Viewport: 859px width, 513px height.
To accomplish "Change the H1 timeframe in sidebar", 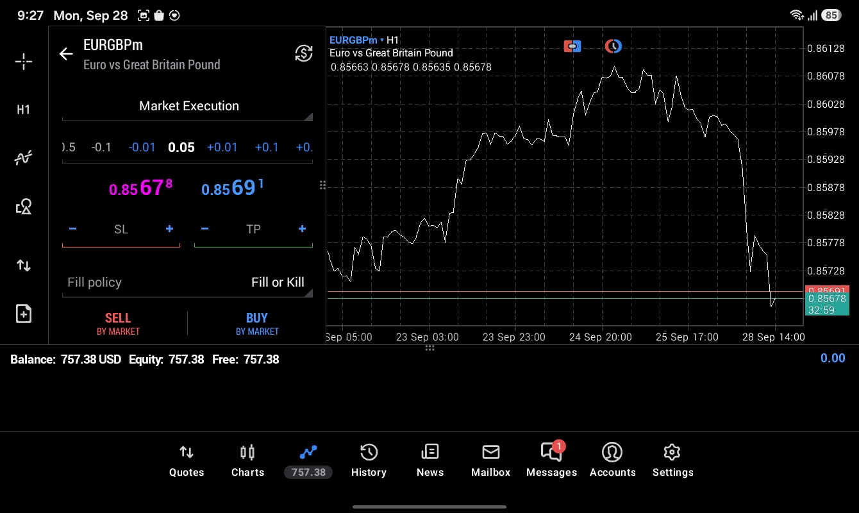I will click(24, 110).
